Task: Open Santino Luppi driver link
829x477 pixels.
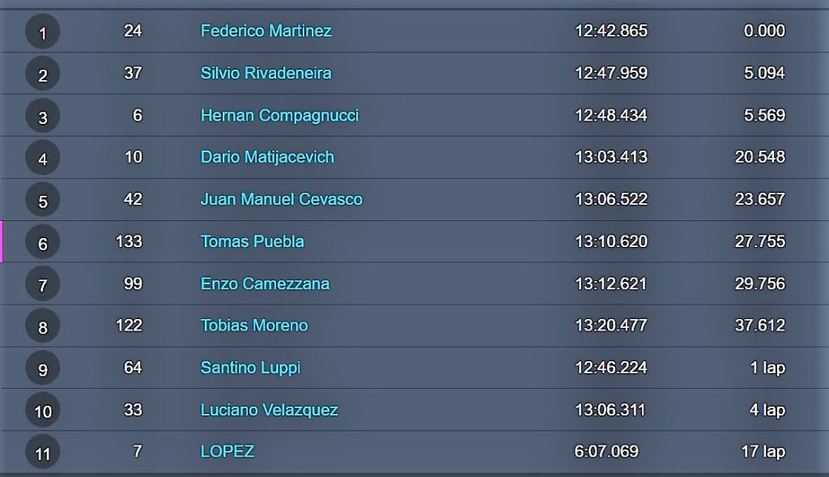Action: [250, 368]
